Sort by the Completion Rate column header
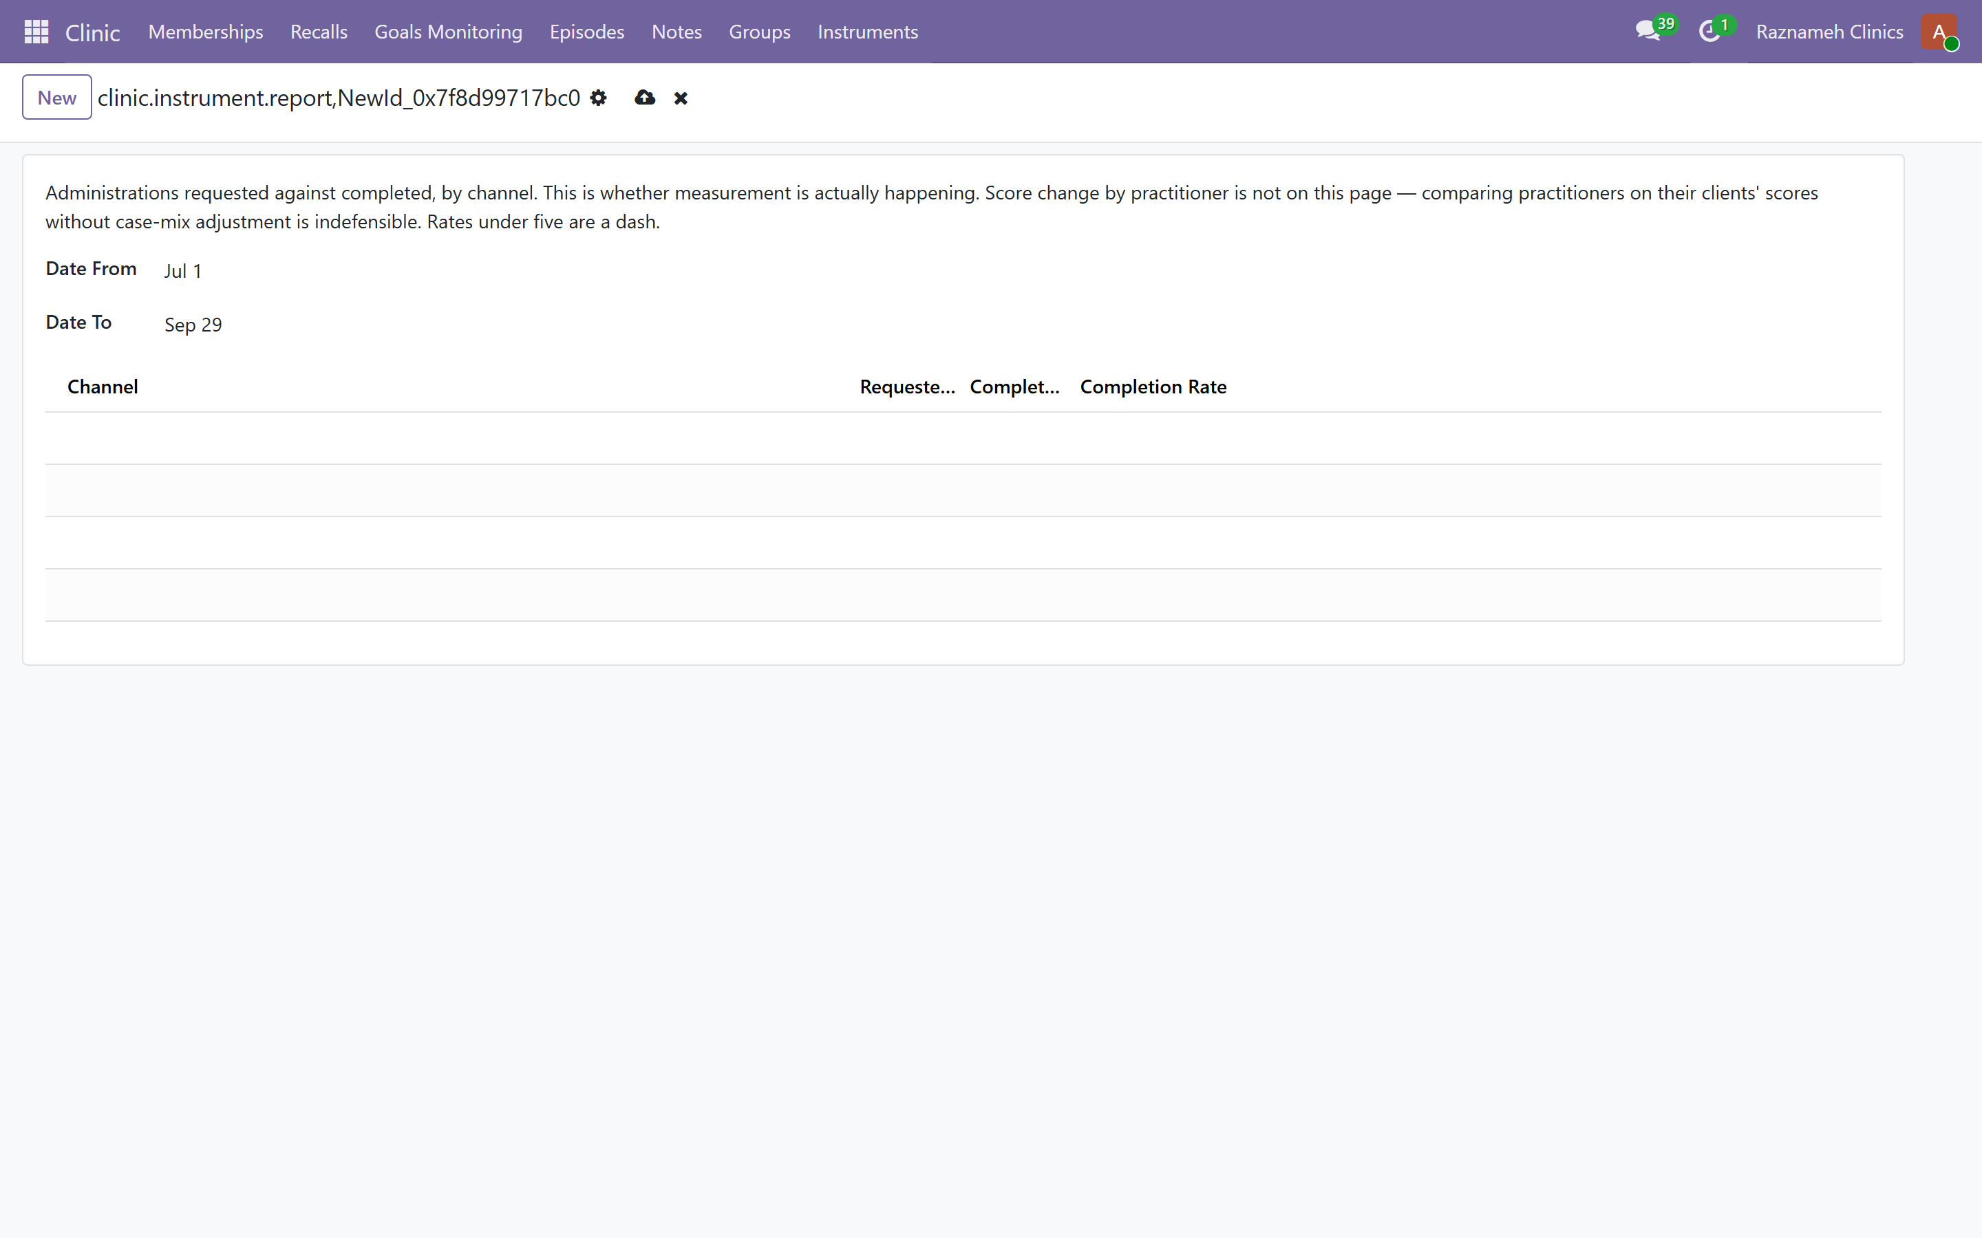This screenshot has width=1982, height=1238. click(1153, 387)
